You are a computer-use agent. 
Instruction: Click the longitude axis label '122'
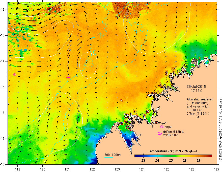coord(92,169)
